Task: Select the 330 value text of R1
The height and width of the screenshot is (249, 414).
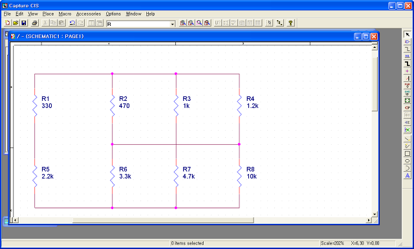Action: click(x=47, y=106)
